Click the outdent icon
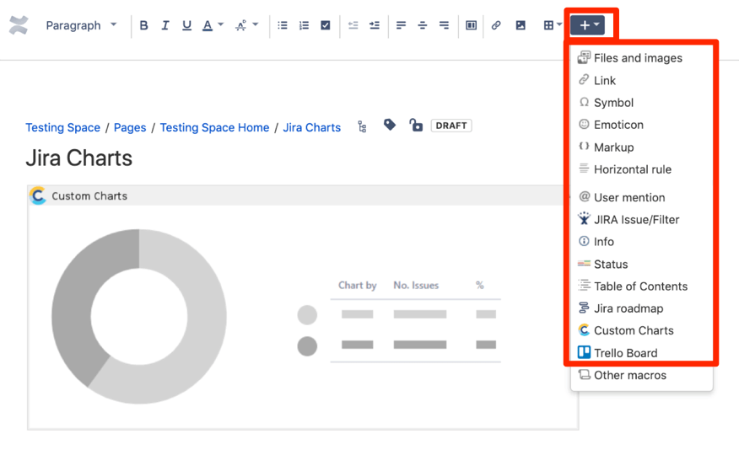 pyautogui.click(x=353, y=25)
